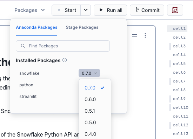Click the Commit button

(147, 10)
